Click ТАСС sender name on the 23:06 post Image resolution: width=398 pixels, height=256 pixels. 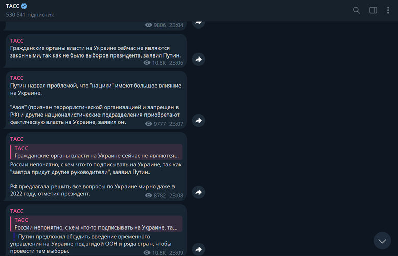(x=17, y=41)
